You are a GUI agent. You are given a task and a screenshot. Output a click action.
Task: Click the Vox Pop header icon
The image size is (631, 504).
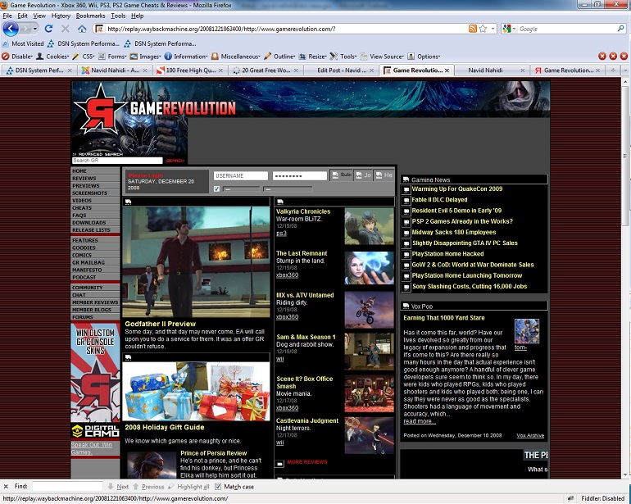(x=406, y=306)
